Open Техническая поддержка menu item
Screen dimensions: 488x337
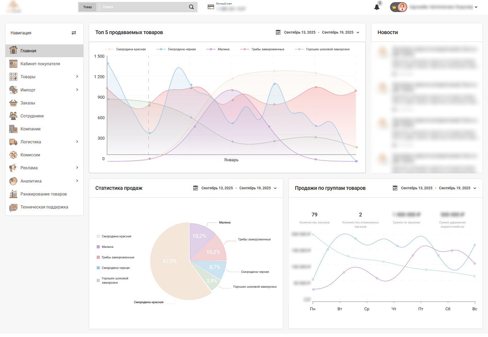click(44, 207)
